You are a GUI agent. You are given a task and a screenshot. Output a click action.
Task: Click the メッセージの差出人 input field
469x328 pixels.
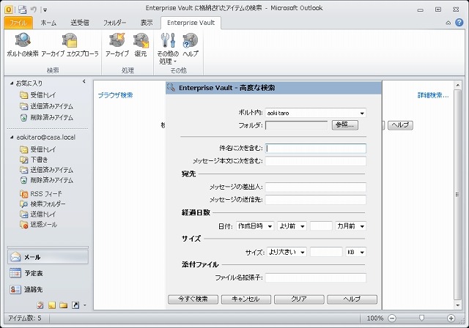click(316, 187)
